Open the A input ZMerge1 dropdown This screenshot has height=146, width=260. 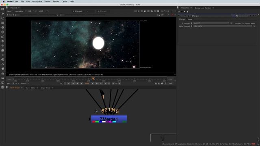[78, 11]
